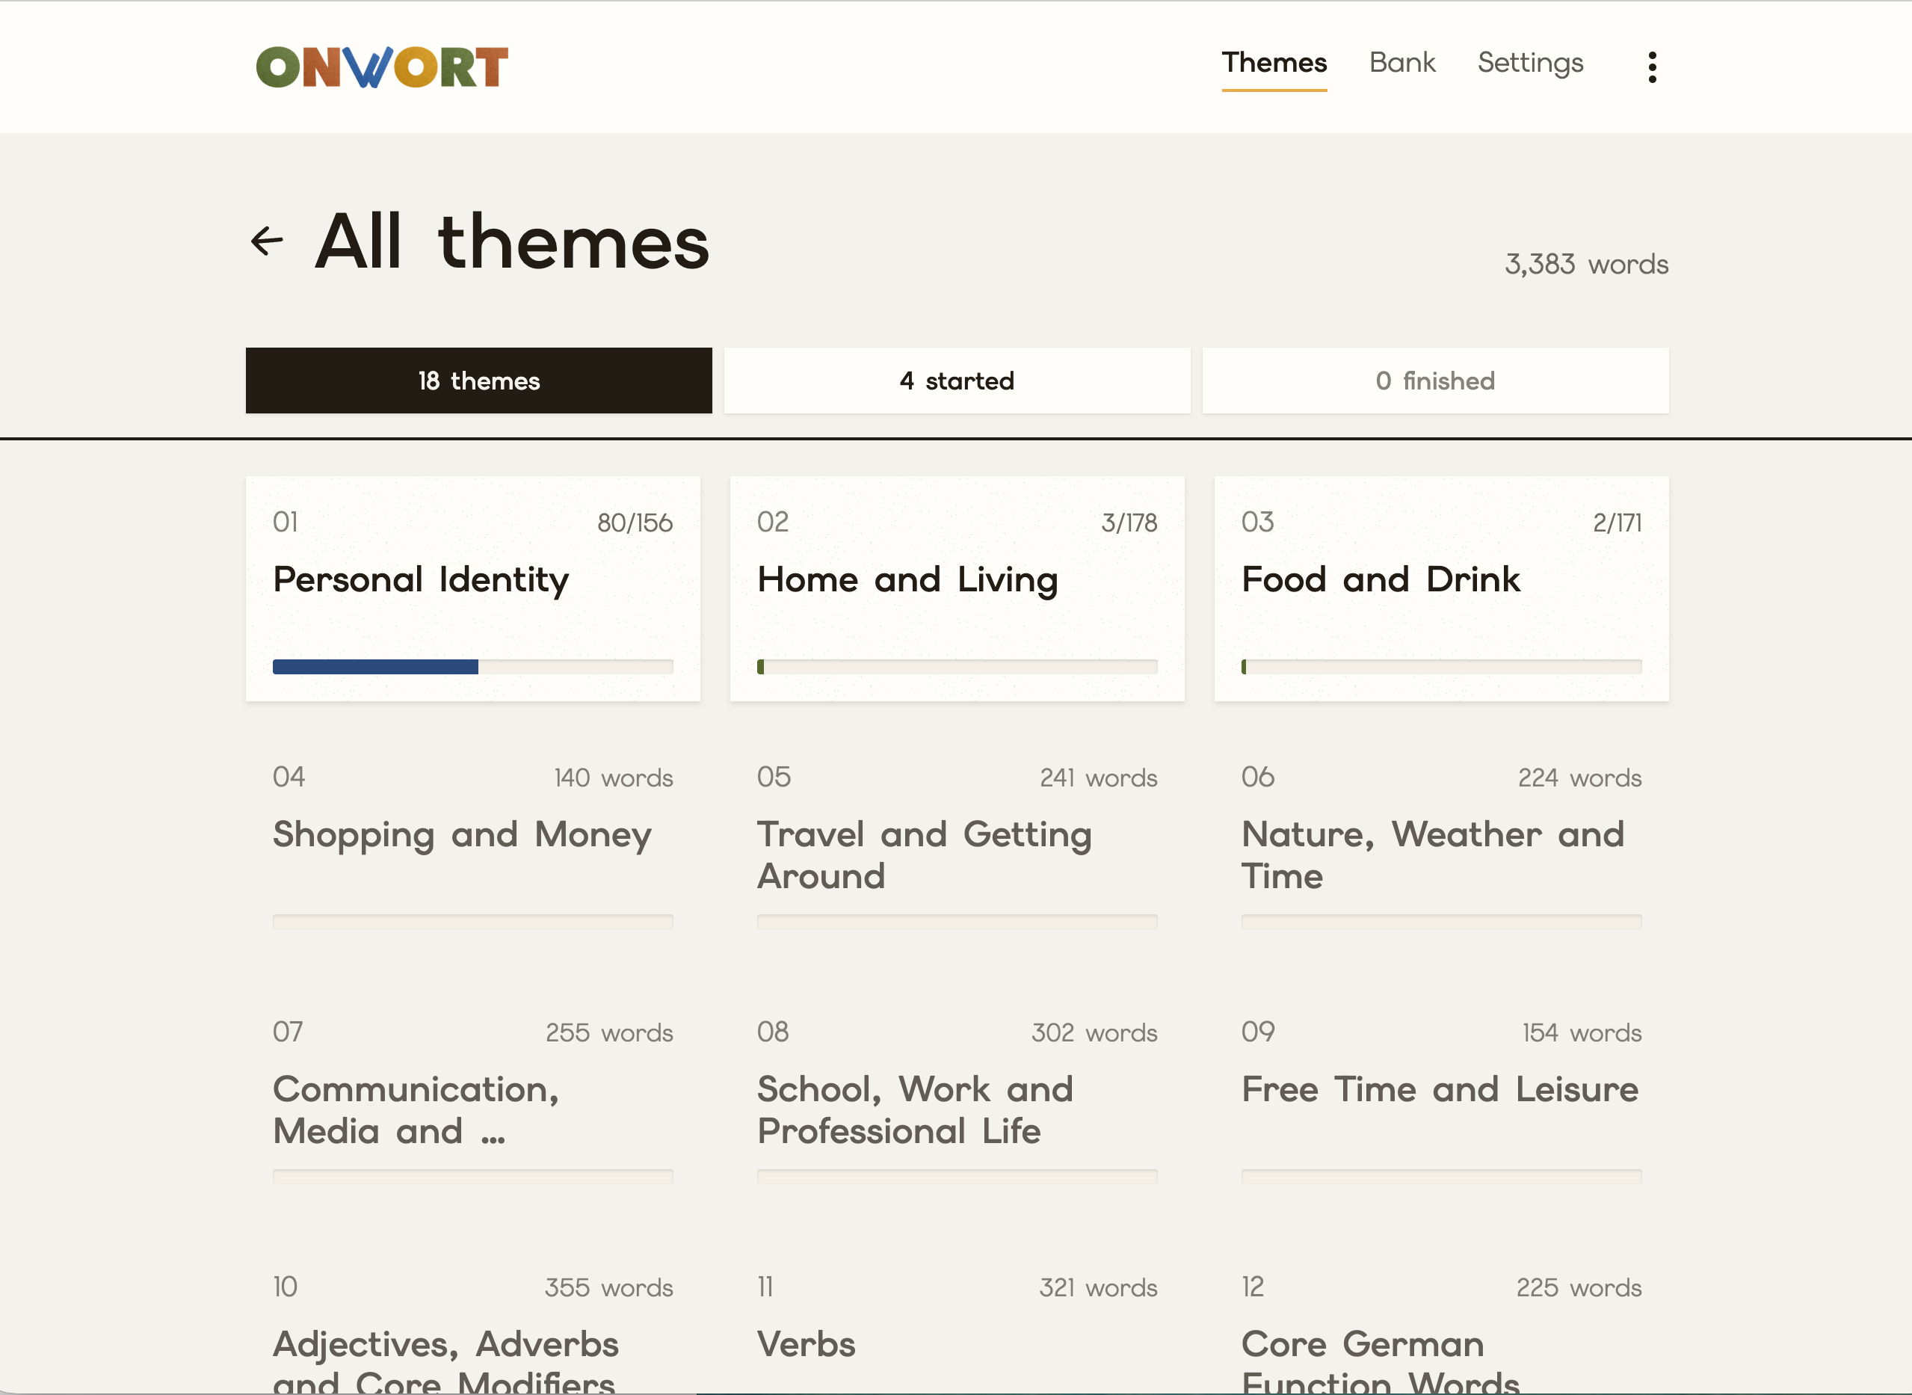Open Shopping and Money theme
Image resolution: width=1912 pixels, height=1395 pixels.
(x=472, y=843)
